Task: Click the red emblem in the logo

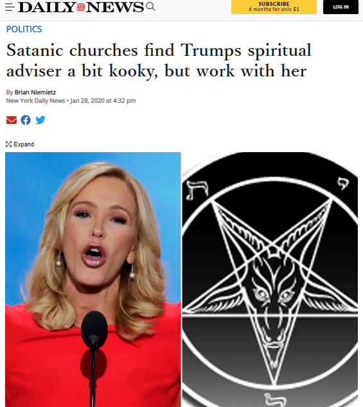Action: (81, 7)
